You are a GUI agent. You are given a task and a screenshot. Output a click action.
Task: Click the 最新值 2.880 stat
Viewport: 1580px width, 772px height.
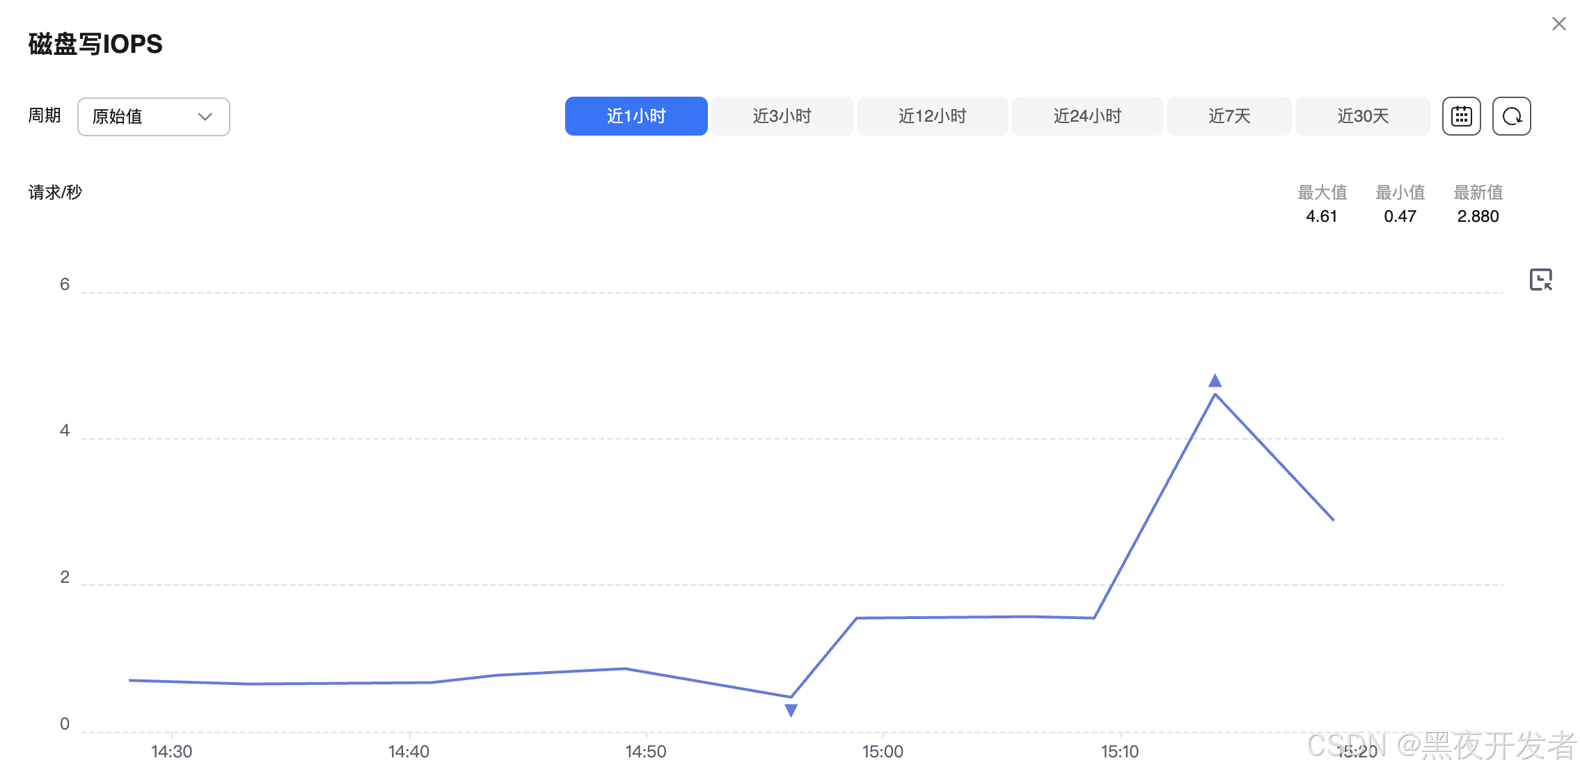pos(1478,216)
